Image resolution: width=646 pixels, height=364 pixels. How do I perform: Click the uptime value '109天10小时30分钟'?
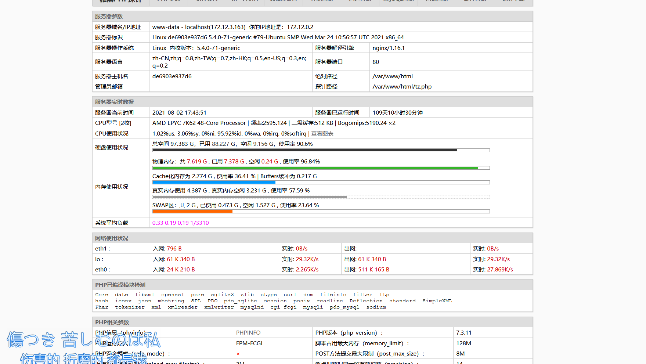click(397, 112)
